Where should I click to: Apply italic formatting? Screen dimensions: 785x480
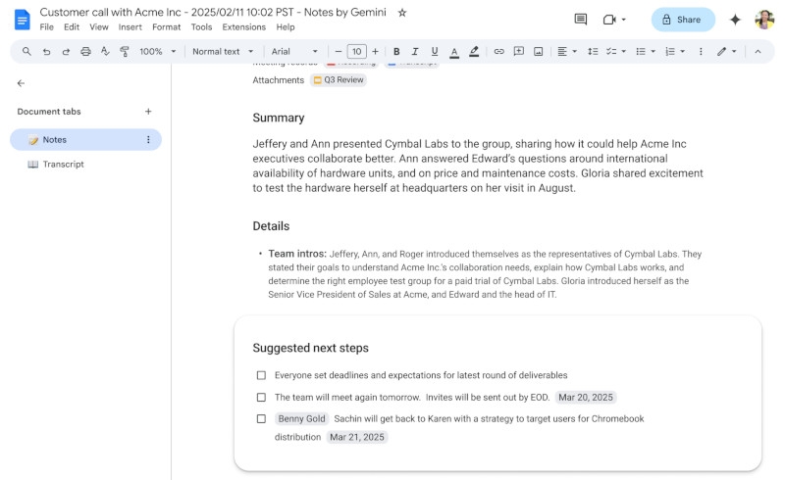(x=415, y=51)
